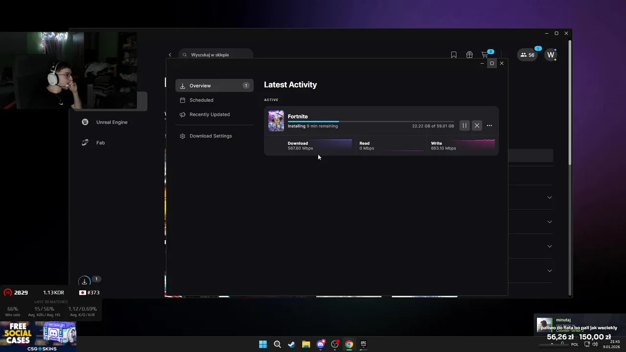The image size is (626, 352).
Task: Maximize the downloads window
Action: click(x=492, y=63)
